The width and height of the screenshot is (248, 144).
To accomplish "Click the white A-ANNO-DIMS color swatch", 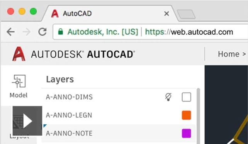I will [x=186, y=97].
